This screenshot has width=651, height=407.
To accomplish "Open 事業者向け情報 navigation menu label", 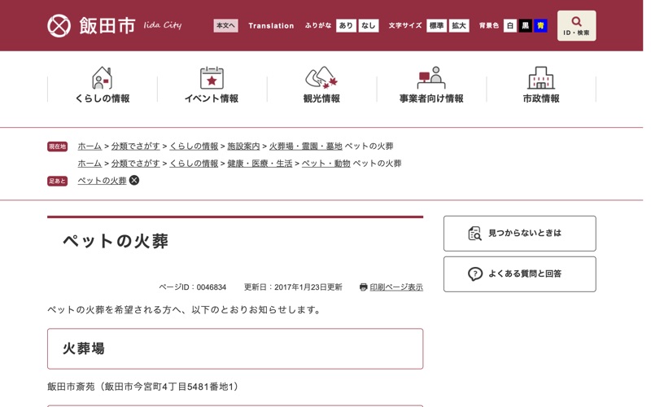I will click(431, 98).
